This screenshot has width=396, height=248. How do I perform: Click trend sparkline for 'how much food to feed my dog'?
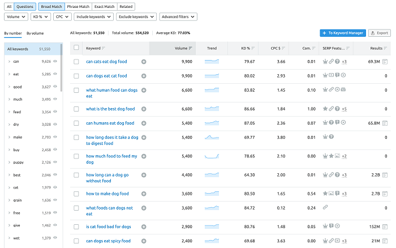point(212,156)
